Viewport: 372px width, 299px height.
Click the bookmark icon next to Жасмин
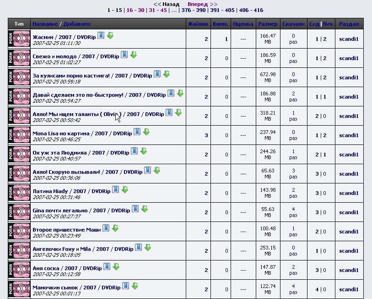coord(101,35)
